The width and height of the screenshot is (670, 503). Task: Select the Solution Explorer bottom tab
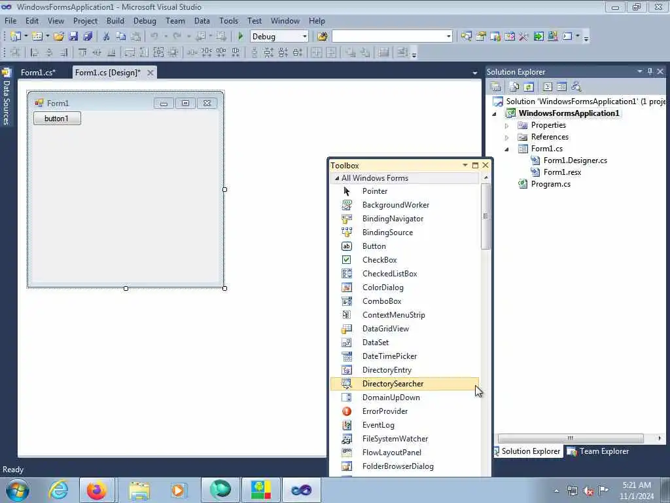point(527,451)
